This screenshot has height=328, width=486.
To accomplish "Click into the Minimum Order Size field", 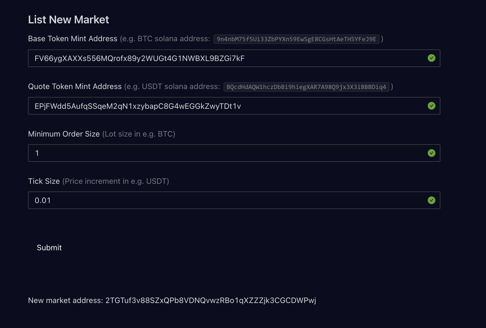I will pyautogui.click(x=234, y=153).
